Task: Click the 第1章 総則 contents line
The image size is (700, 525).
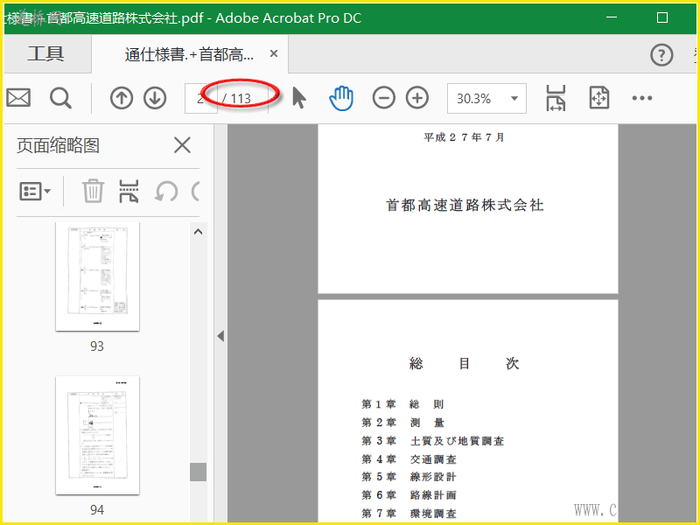Action: click(x=402, y=404)
